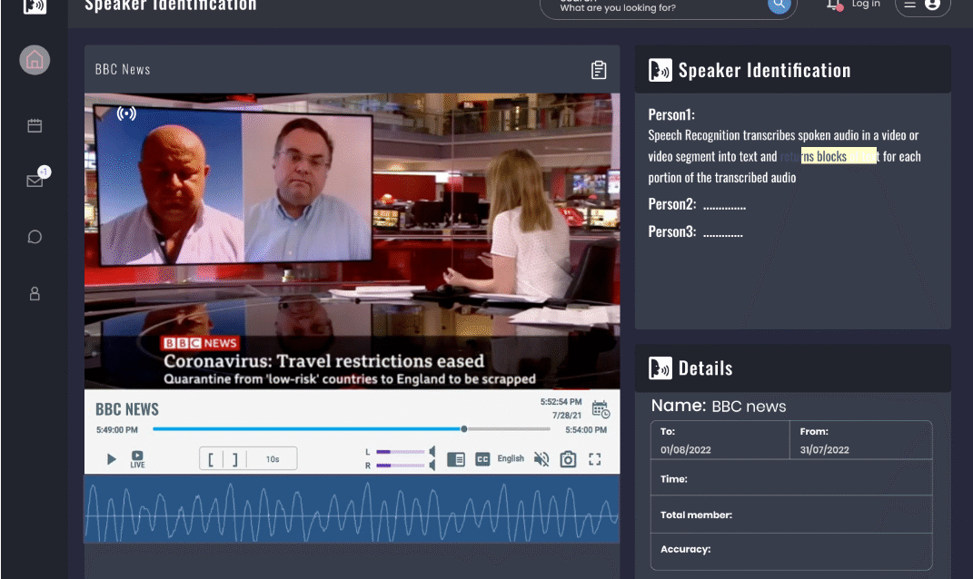Click the highlighted 'blocks' transcript text
The width and height of the screenshot is (973, 579).
(831, 156)
